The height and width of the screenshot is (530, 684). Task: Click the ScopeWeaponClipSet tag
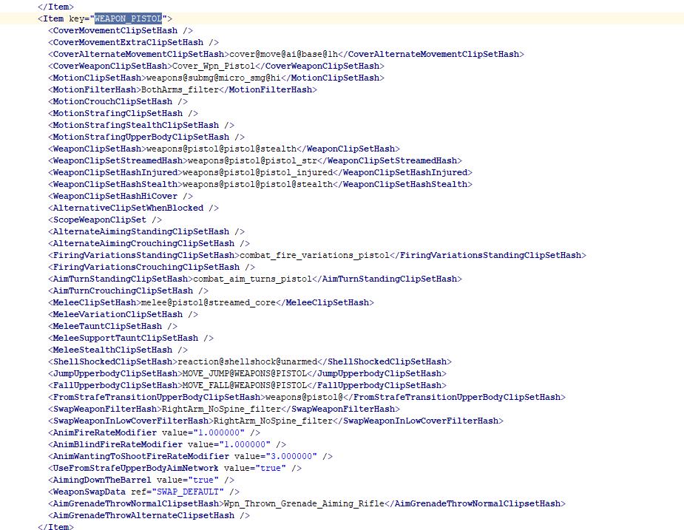click(105, 220)
